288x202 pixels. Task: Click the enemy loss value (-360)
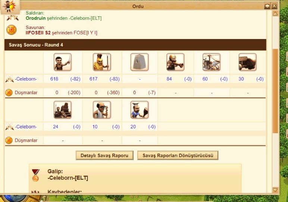pos(113,93)
